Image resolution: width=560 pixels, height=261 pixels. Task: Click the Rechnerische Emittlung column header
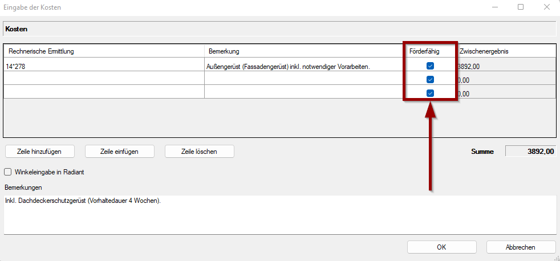(x=103, y=51)
